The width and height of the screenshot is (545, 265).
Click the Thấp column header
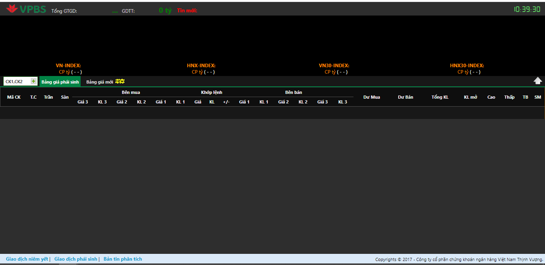pos(509,97)
